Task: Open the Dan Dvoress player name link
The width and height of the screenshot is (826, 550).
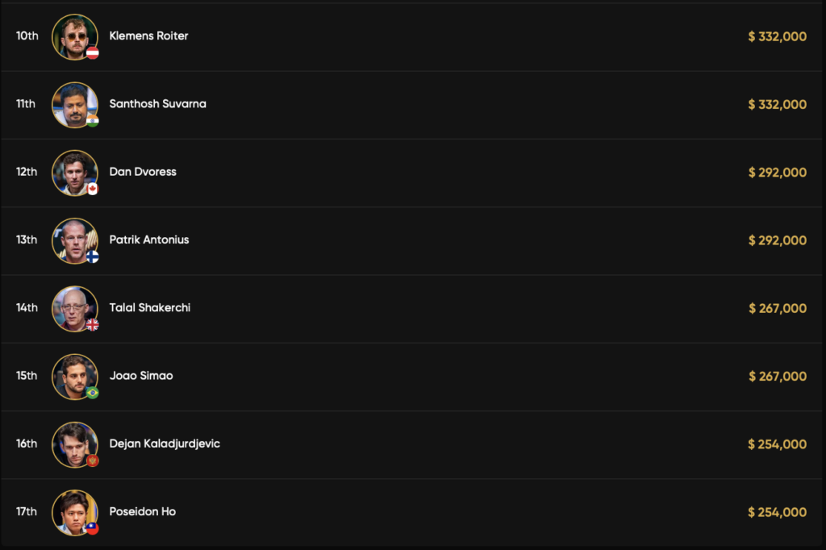Action: tap(143, 172)
